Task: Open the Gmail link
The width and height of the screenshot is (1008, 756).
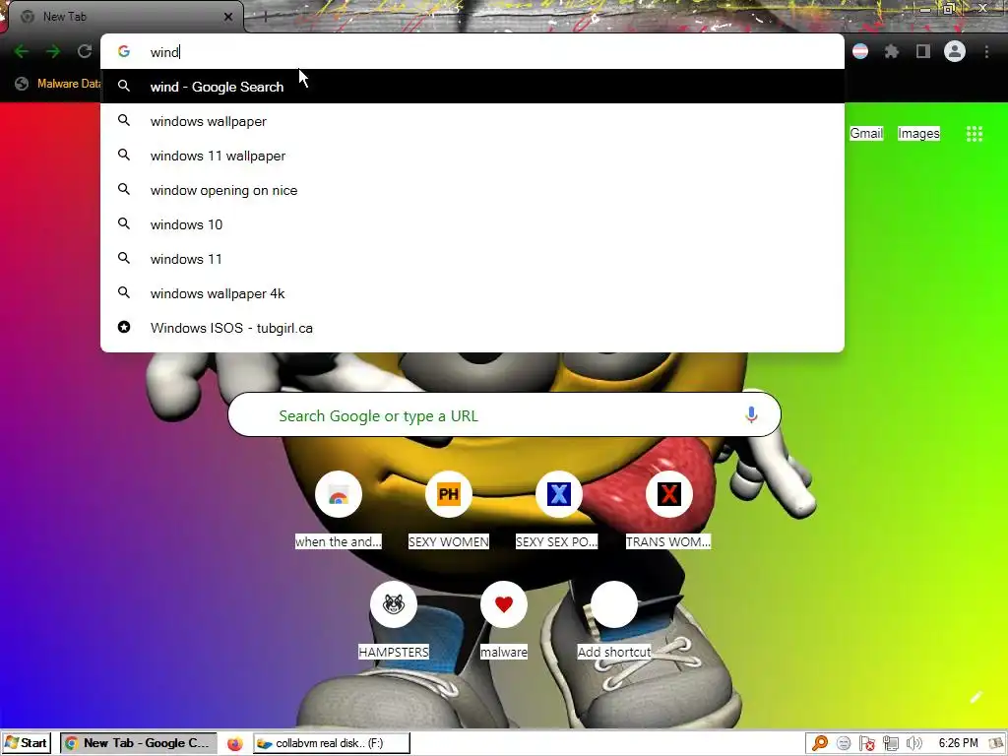Action: point(866,133)
